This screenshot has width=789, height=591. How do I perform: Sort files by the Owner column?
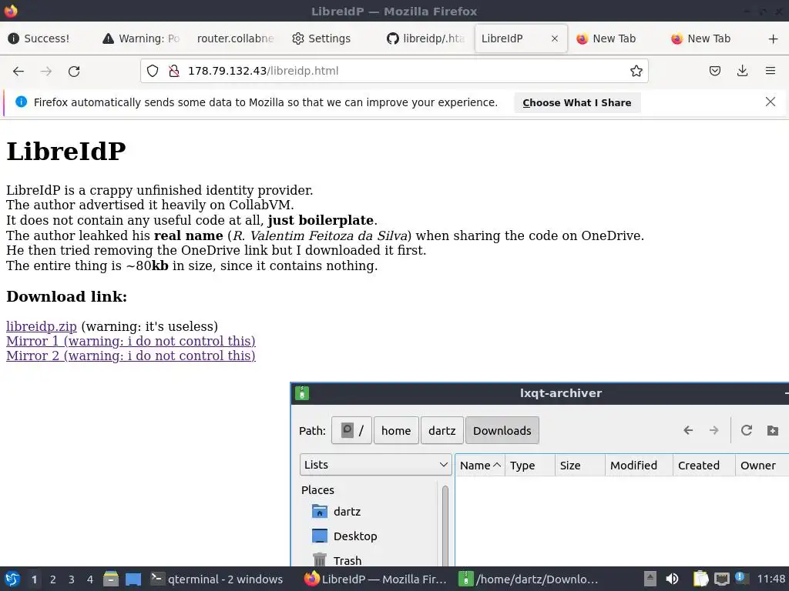coord(762,466)
